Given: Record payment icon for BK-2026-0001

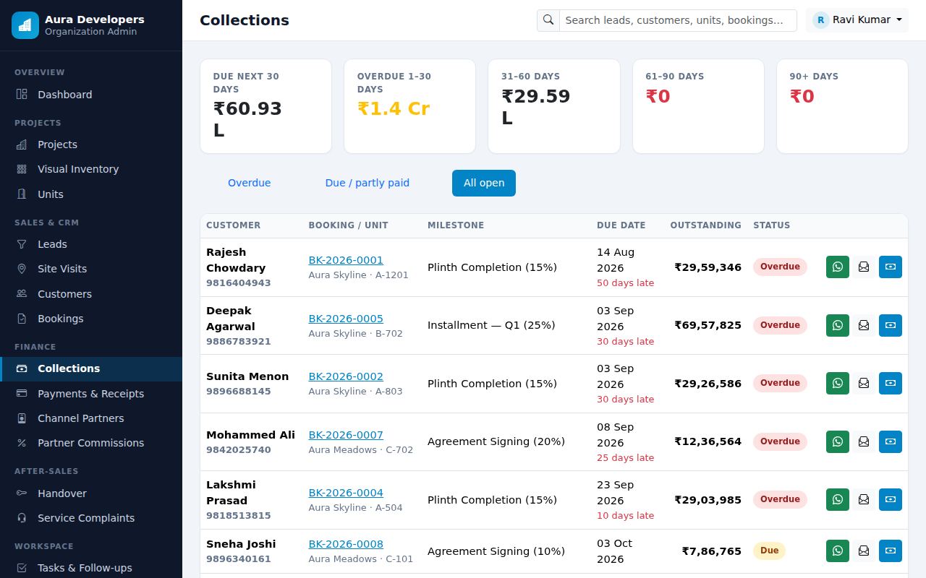Looking at the screenshot, I should tap(891, 267).
